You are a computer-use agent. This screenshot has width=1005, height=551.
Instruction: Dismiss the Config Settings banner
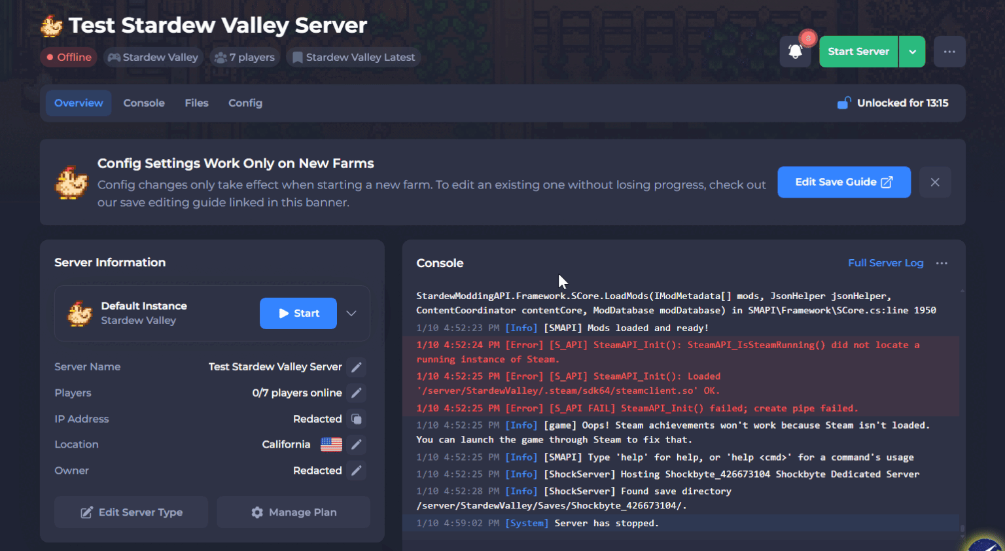coord(935,182)
